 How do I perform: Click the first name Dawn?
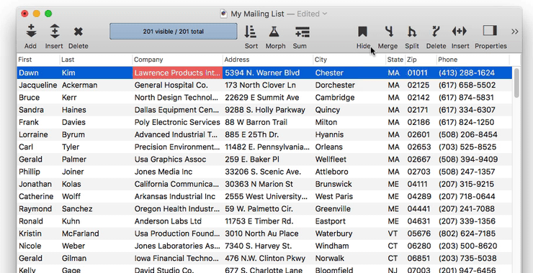click(29, 73)
